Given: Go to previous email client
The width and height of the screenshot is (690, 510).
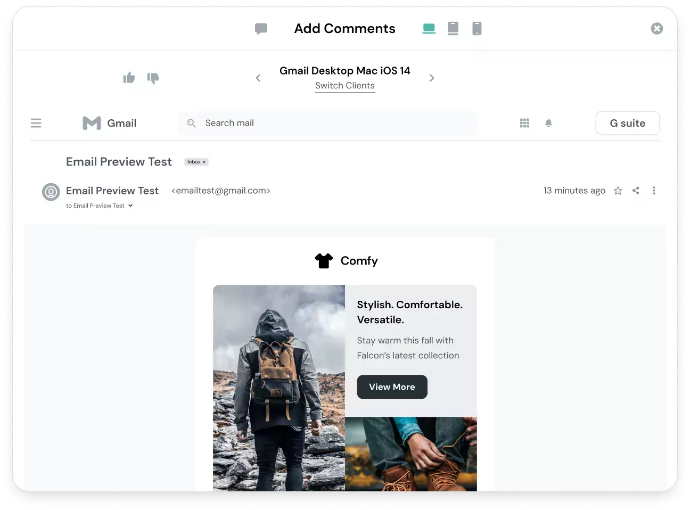Looking at the screenshot, I should coord(258,78).
